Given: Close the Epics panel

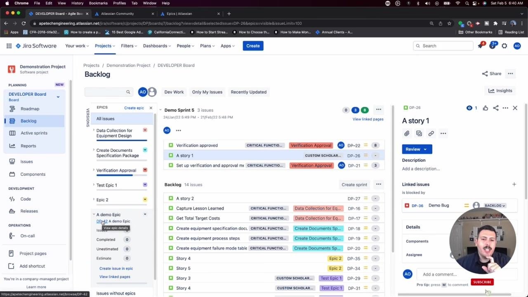Looking at the screenshot, I should point(151,108).
